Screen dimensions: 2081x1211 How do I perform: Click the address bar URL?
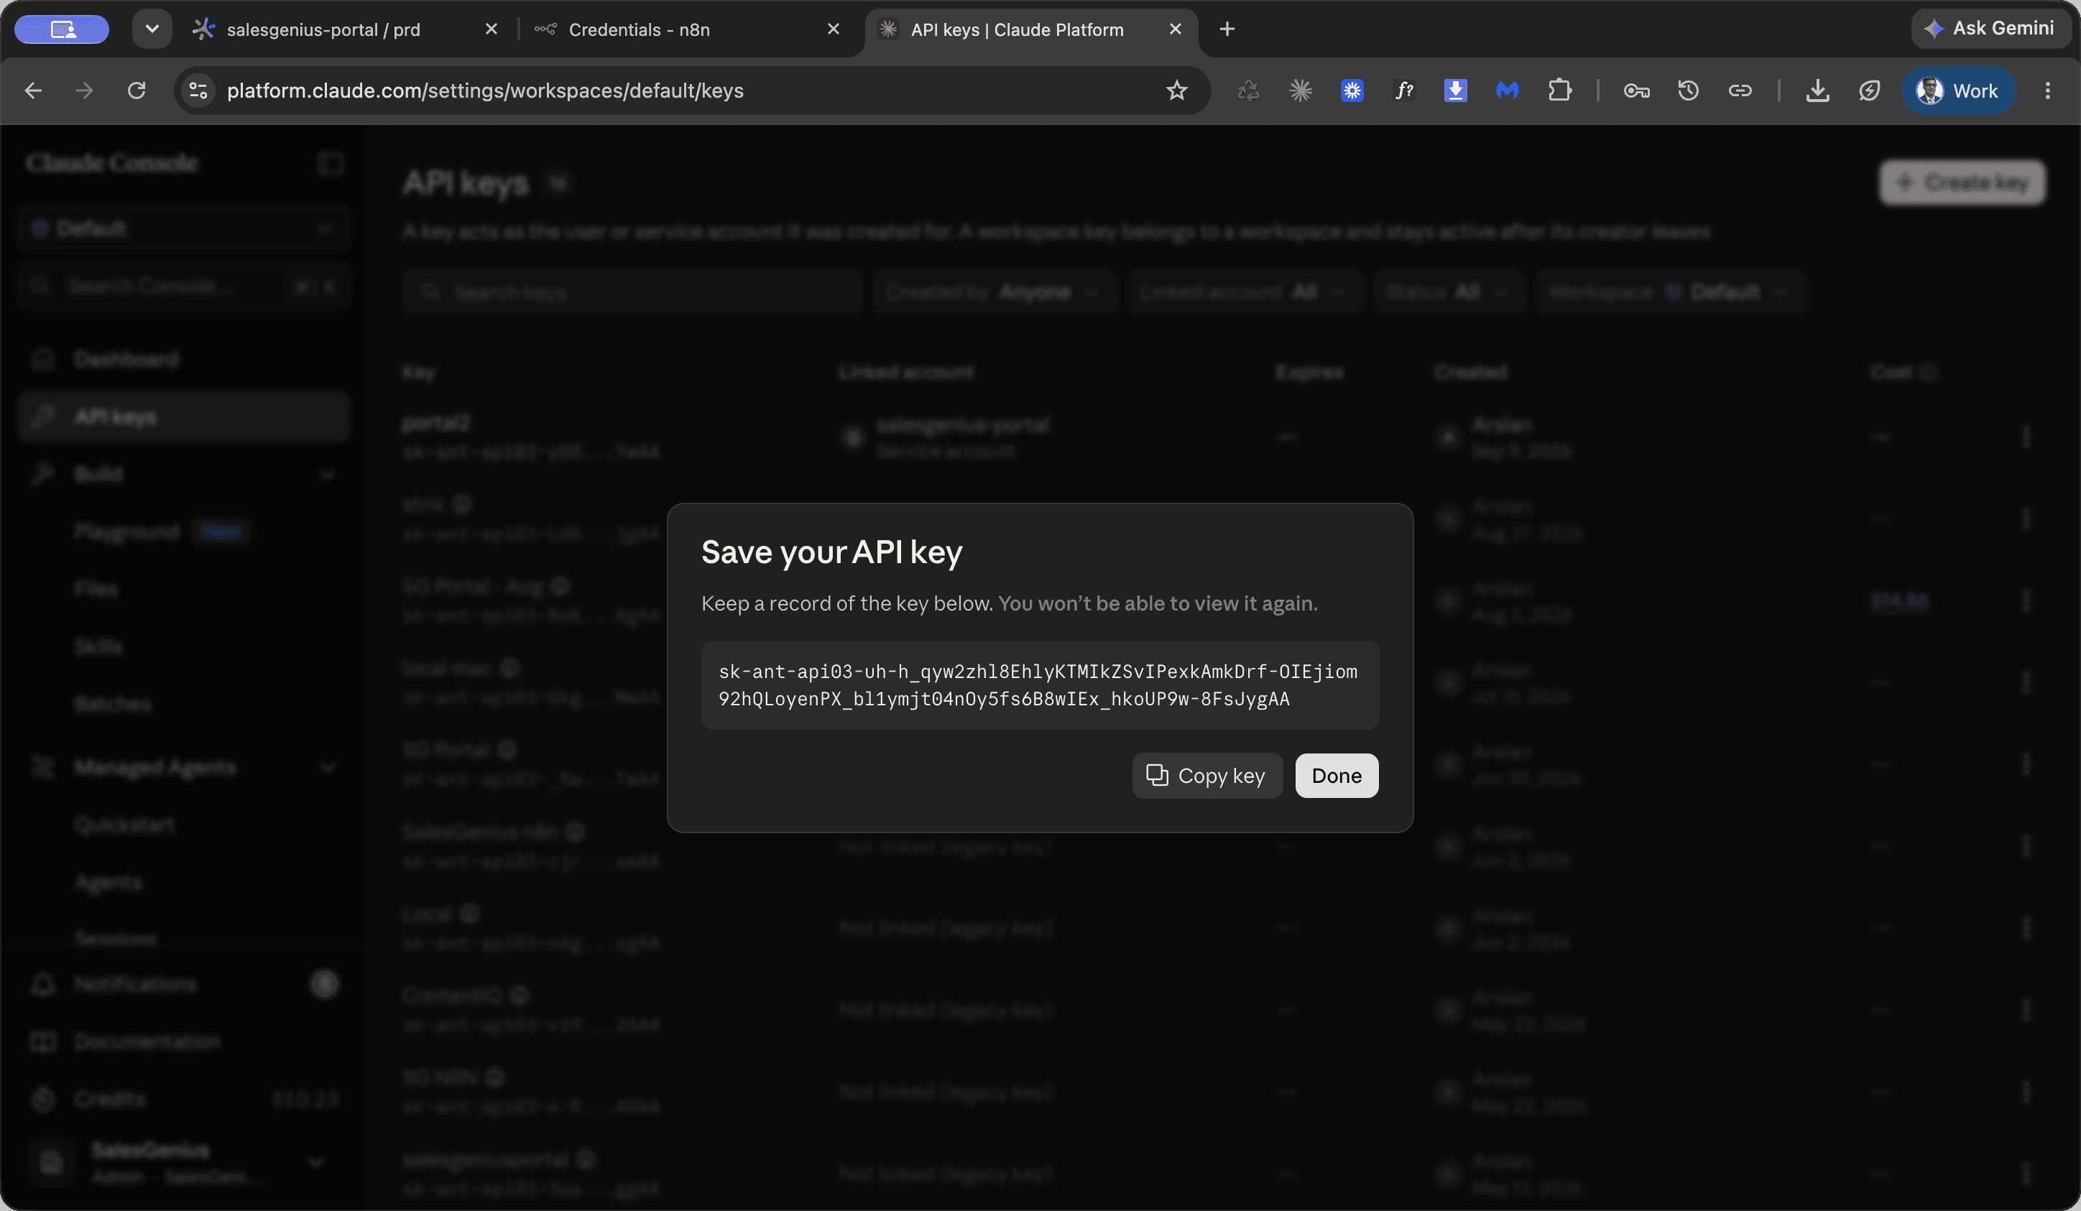coord(485,90)
